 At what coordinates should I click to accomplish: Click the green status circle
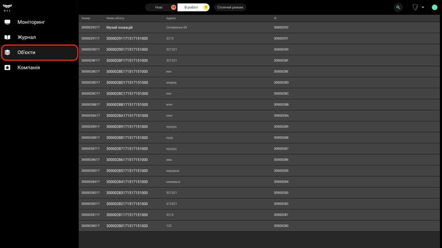point(434,7)
